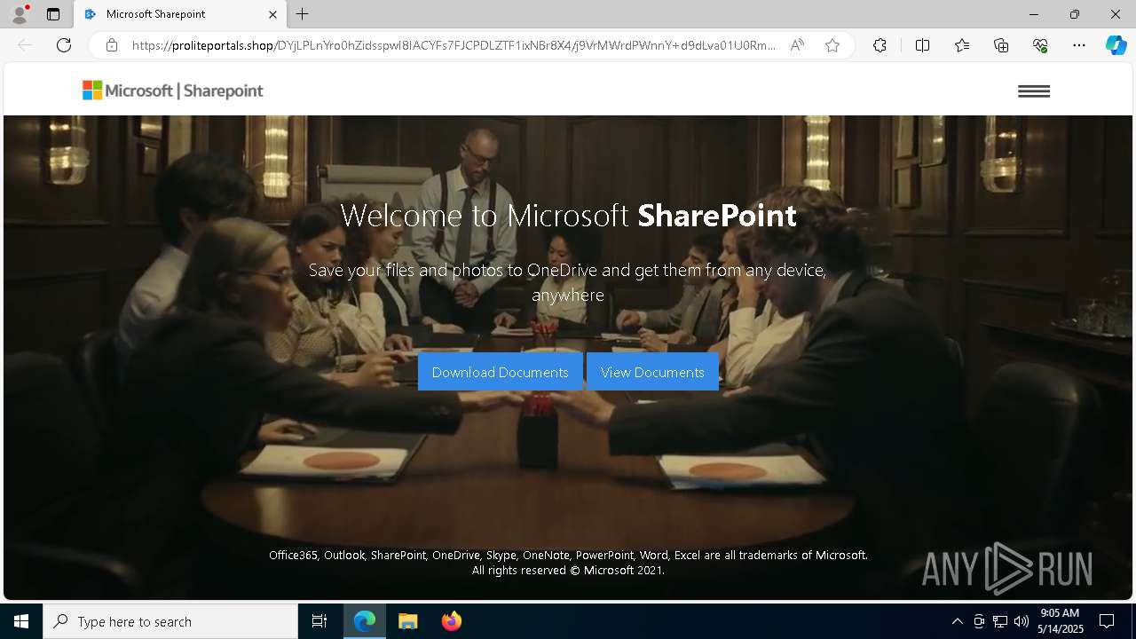
Task: Toggle Split screen view
Action: point(922,45)
